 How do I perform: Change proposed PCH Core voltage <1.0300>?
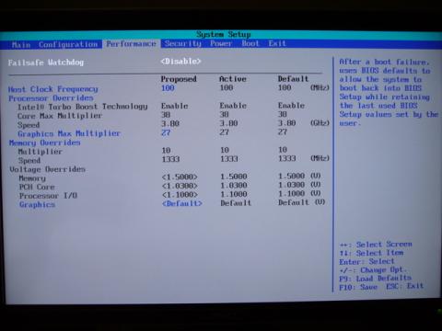tap(180, 186)
